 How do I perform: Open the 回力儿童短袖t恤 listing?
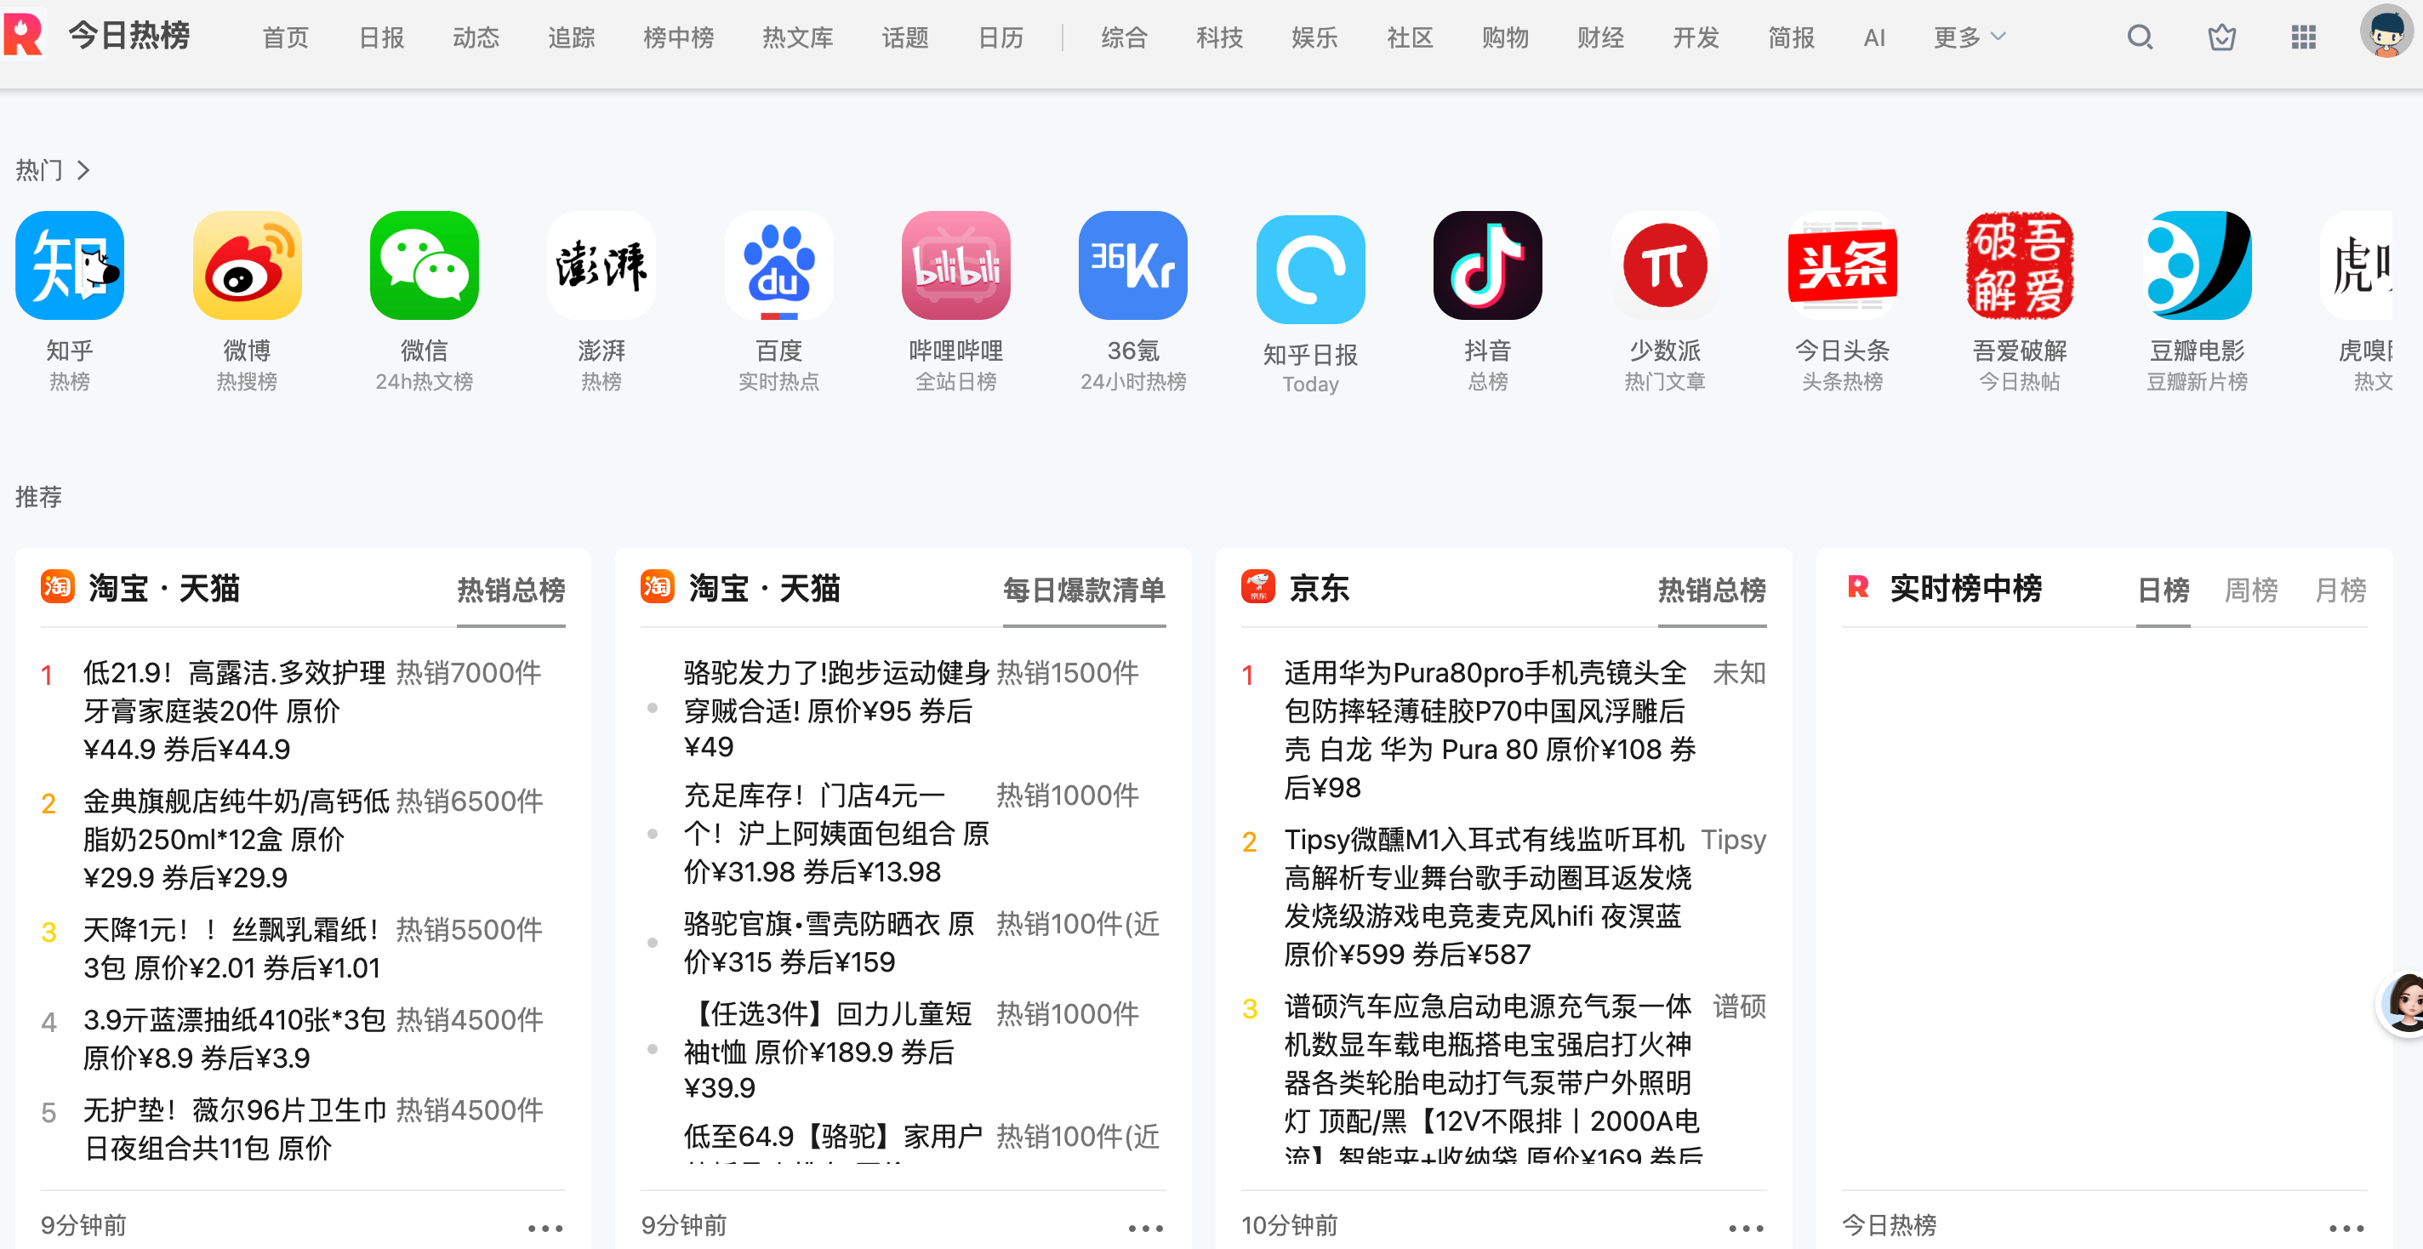click(828, 1051)
